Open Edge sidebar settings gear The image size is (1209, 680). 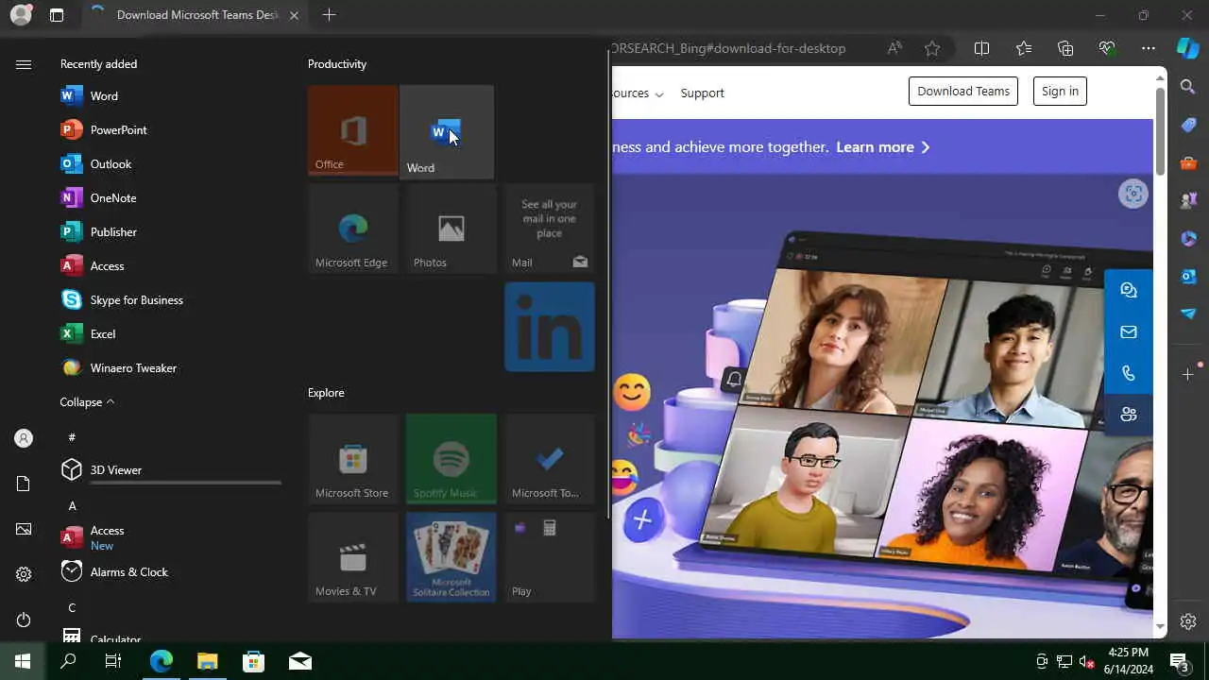pos(1188,621)
